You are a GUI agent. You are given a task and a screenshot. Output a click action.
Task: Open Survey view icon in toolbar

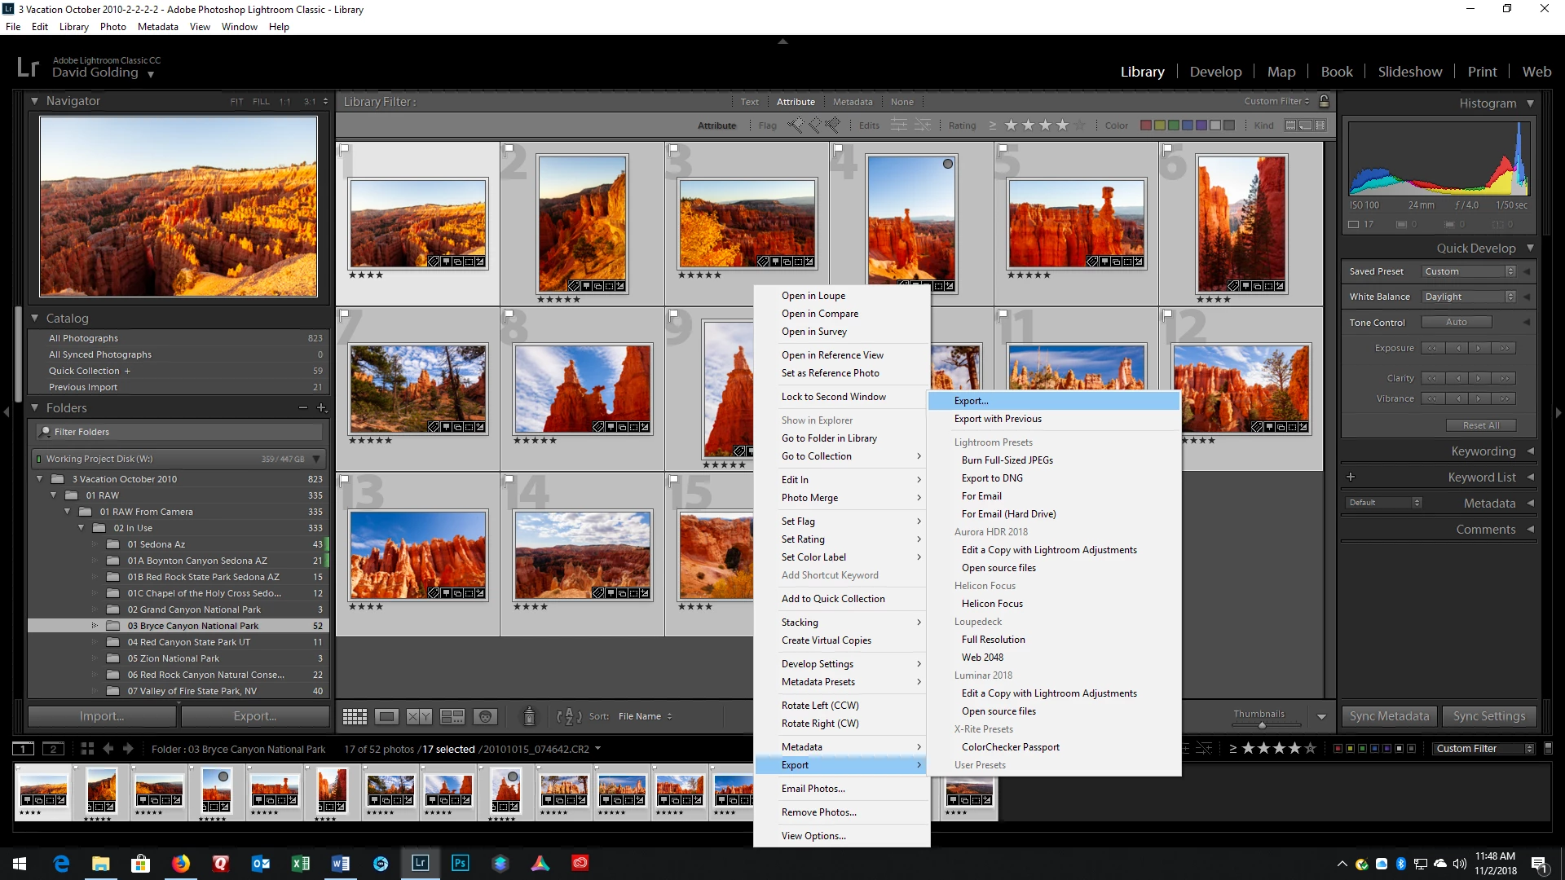pyautogui.click(x=452, y=717)
